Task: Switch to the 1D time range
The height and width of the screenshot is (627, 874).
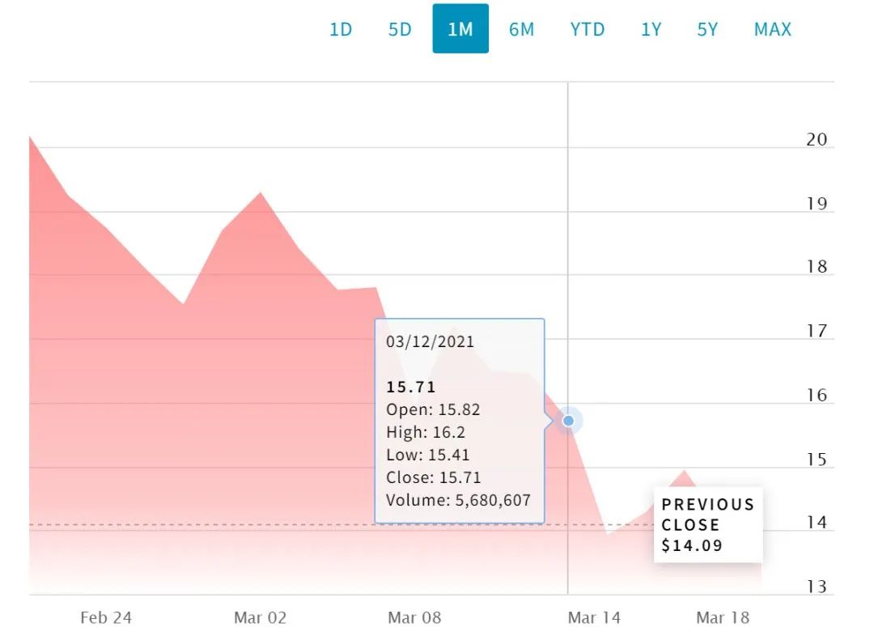Action: (x=341, y=30)
